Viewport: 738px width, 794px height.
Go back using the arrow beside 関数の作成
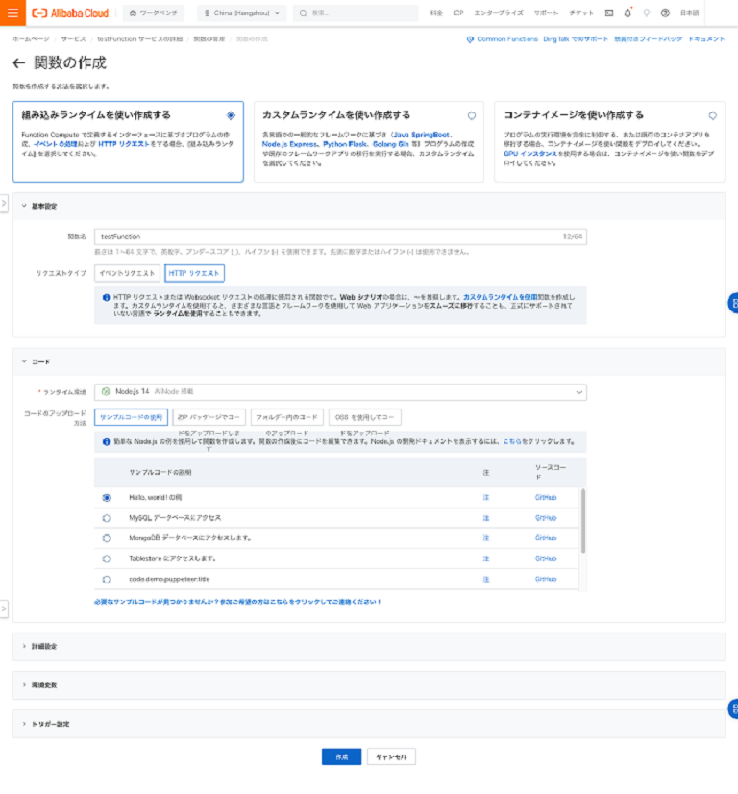point(18,63)
